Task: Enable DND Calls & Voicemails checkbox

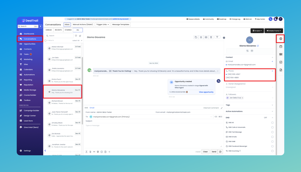Action: pos(273,127)
